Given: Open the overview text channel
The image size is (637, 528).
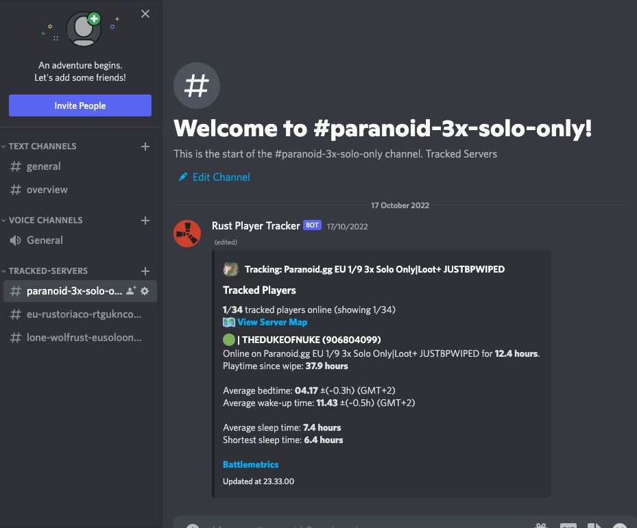Looking at the screenshot, I should 80,190.
